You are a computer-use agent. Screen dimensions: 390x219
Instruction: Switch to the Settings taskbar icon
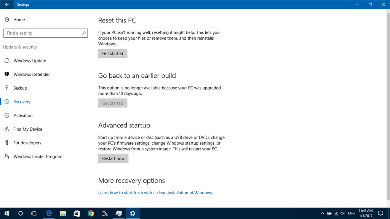click(x=133, y=213)
